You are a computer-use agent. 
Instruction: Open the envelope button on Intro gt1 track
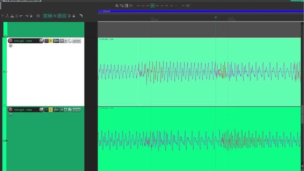(76, 41)
